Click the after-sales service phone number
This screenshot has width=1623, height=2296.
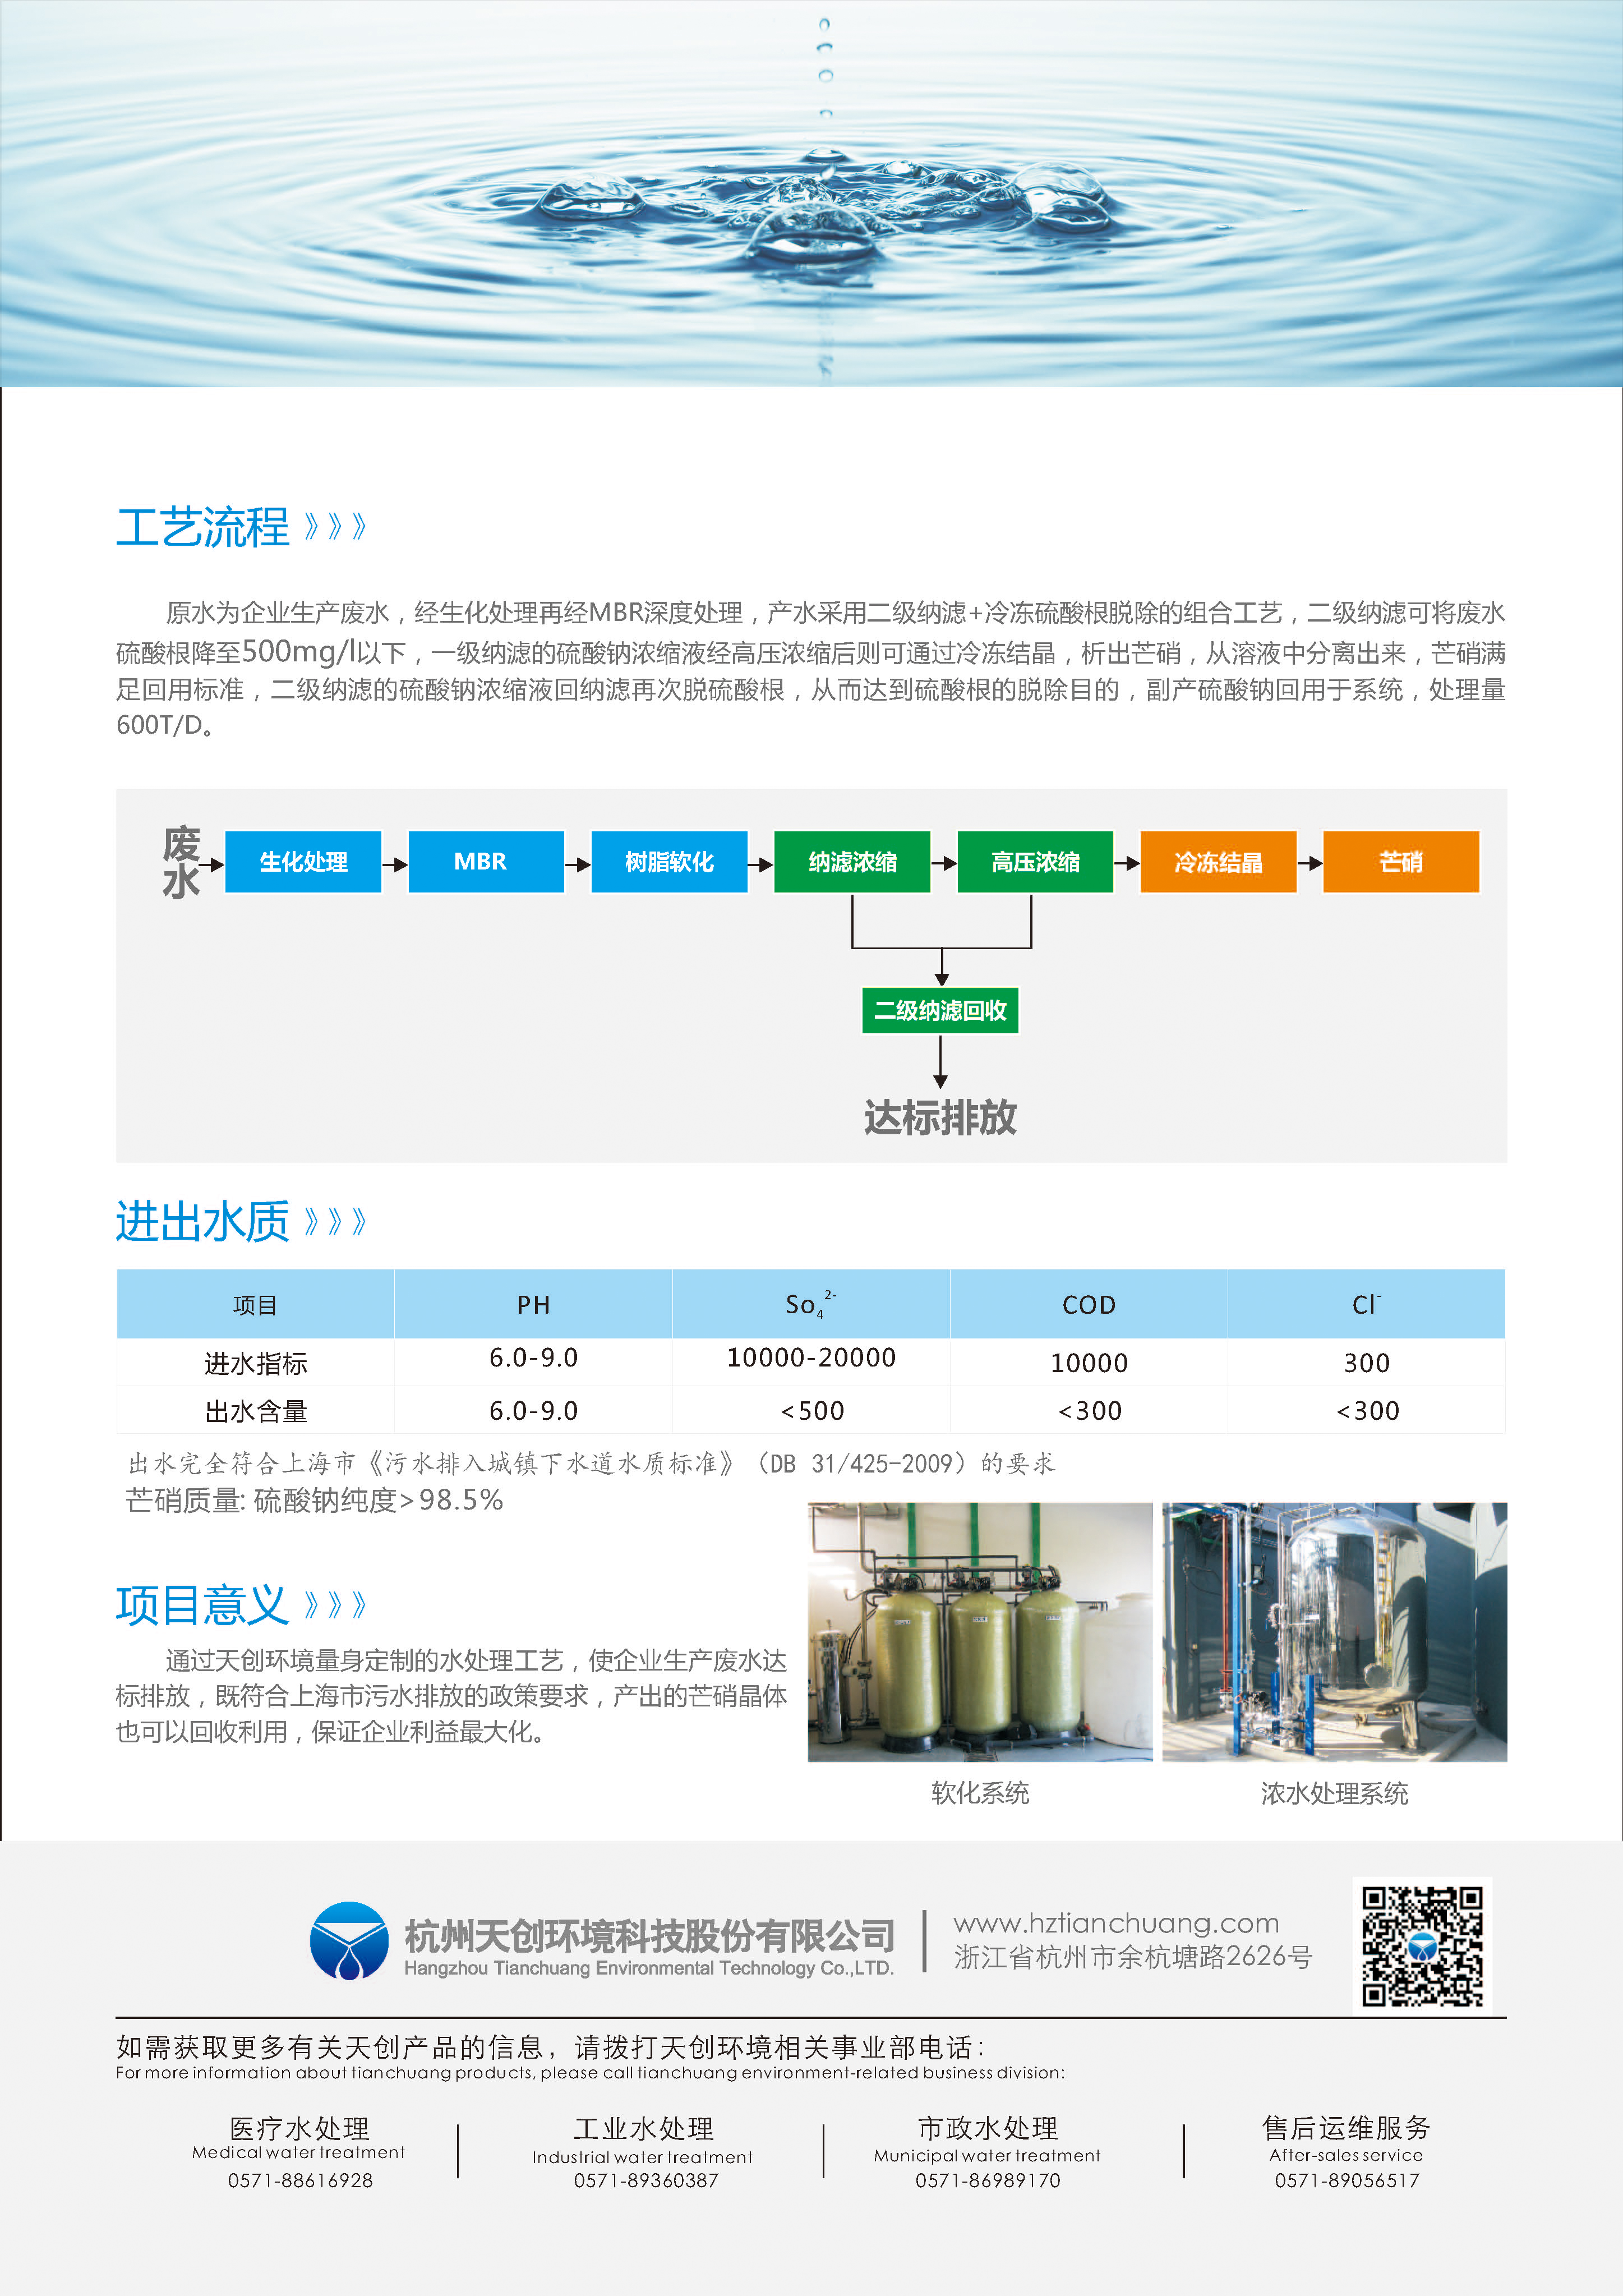(x=1347, y=2180)
